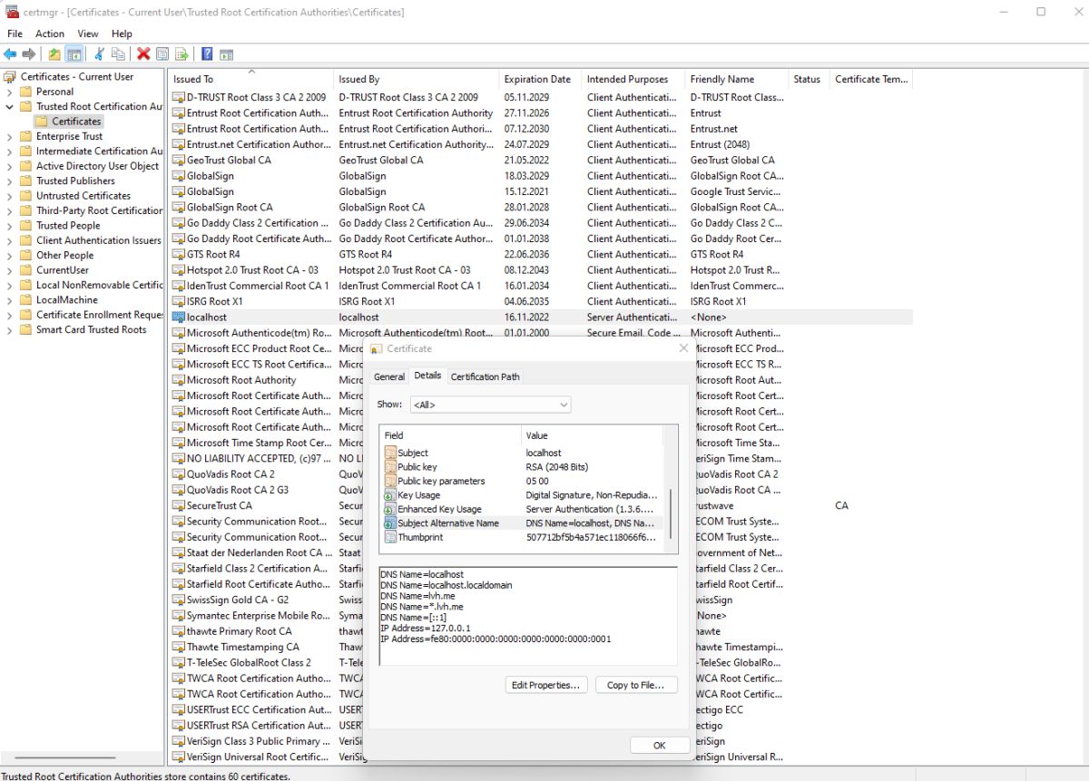Switch to the Certification Path tab
1089x781 pixels.
pos(486,376)
